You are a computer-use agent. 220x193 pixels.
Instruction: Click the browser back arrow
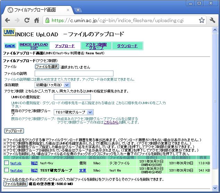8,20
